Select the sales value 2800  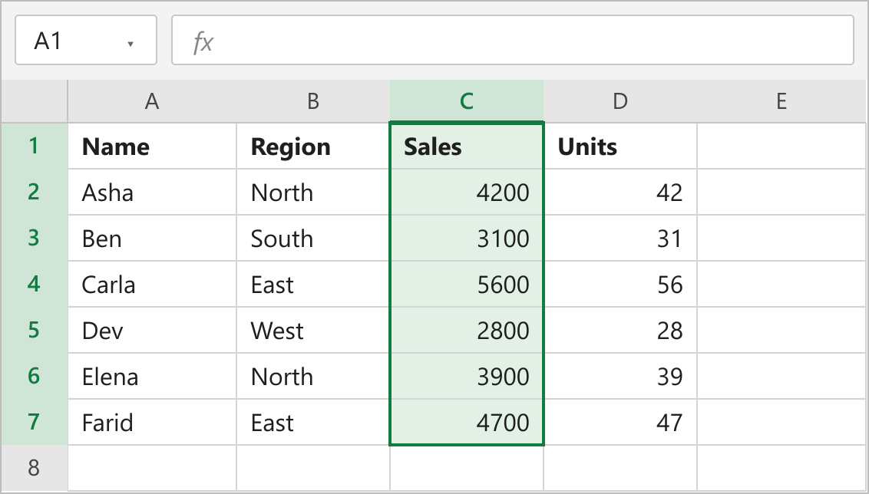pos(467,330)
